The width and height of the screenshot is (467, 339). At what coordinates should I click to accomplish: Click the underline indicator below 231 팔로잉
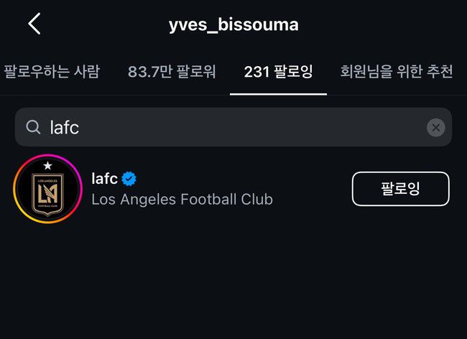(x=278, y=93)
